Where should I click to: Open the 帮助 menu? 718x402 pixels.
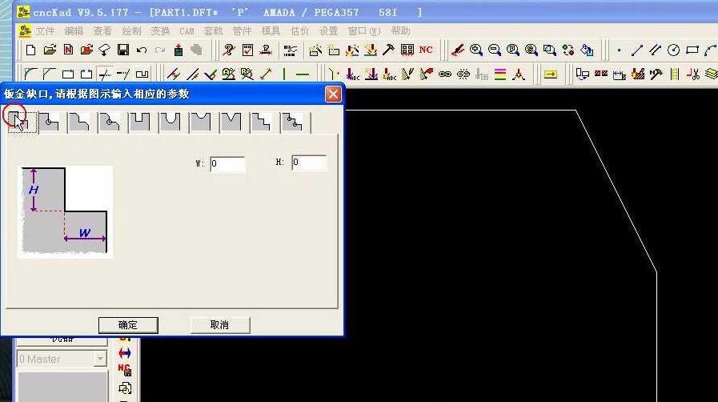click(x=401, y=30)
